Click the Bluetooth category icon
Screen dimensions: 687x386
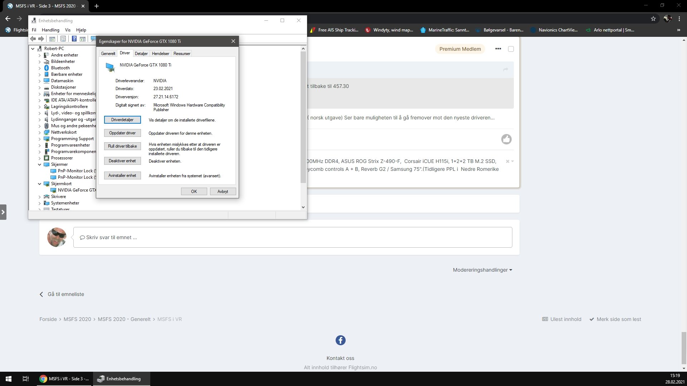point(46,68)
